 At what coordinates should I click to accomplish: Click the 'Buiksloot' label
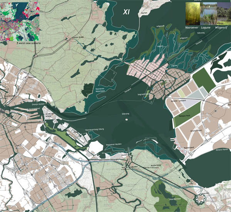point(32,77)
